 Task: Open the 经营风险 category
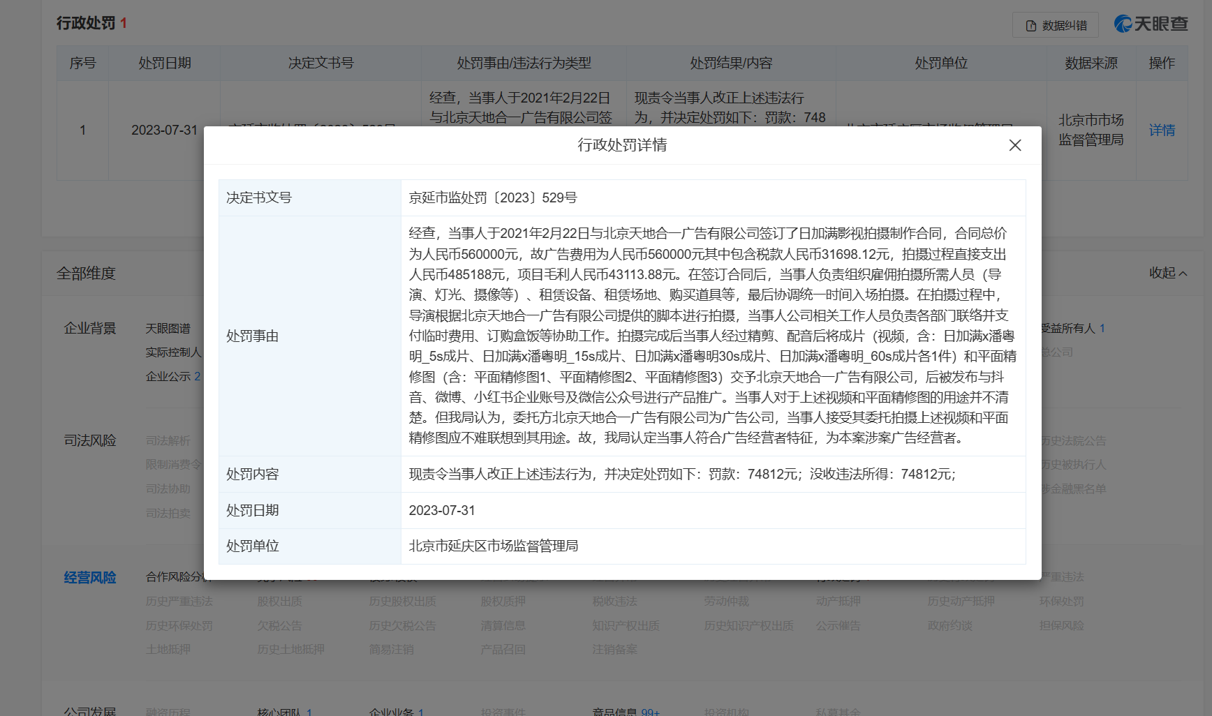[90, 577]
